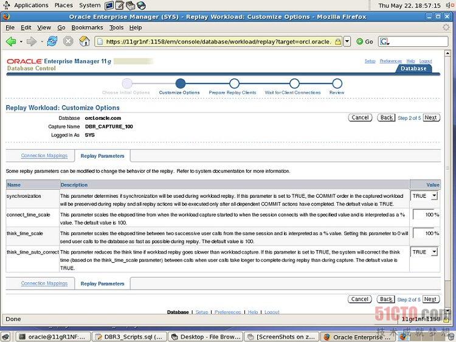Click the Wait for Client Connections step circle
This screenshot has width=456, height=342.
tap(294, 83)
